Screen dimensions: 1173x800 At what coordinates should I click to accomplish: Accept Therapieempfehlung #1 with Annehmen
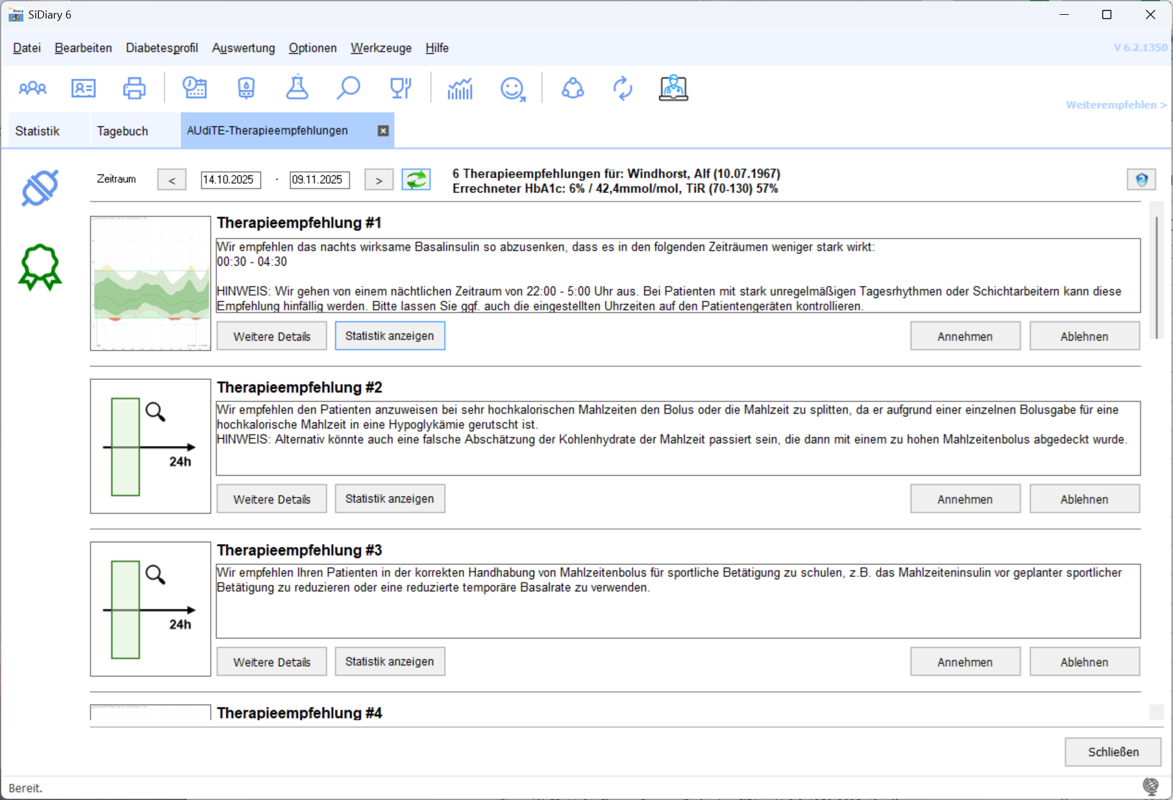965,336
